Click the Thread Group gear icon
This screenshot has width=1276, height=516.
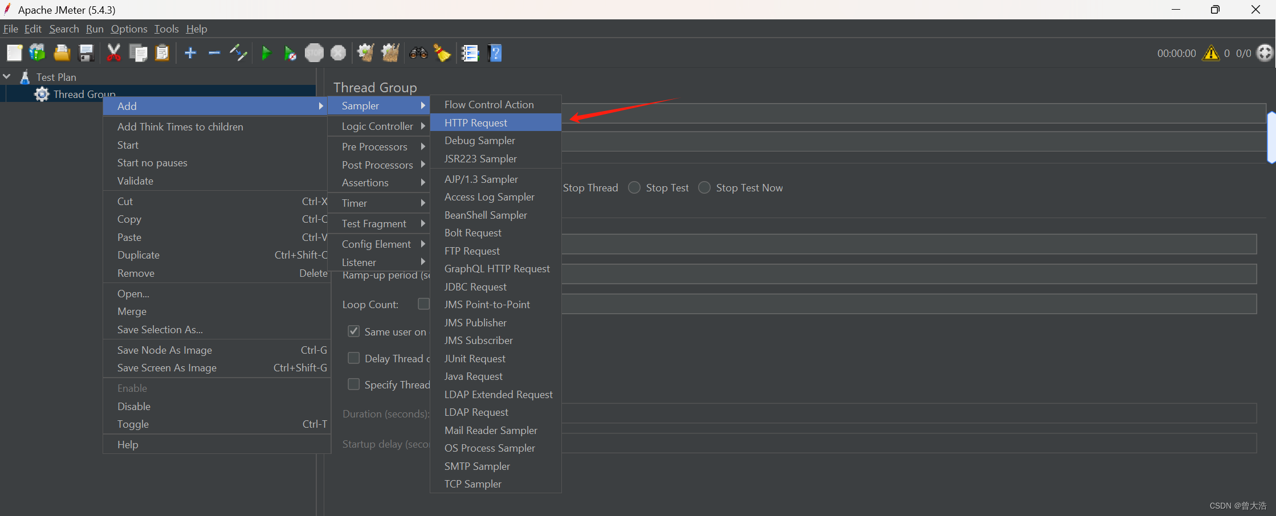(x=42, y=94)
